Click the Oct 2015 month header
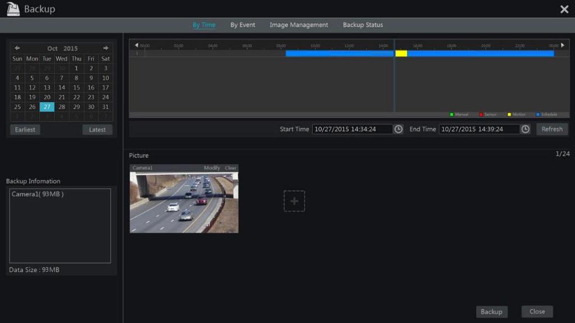The image size is (575, 323). 62,48
